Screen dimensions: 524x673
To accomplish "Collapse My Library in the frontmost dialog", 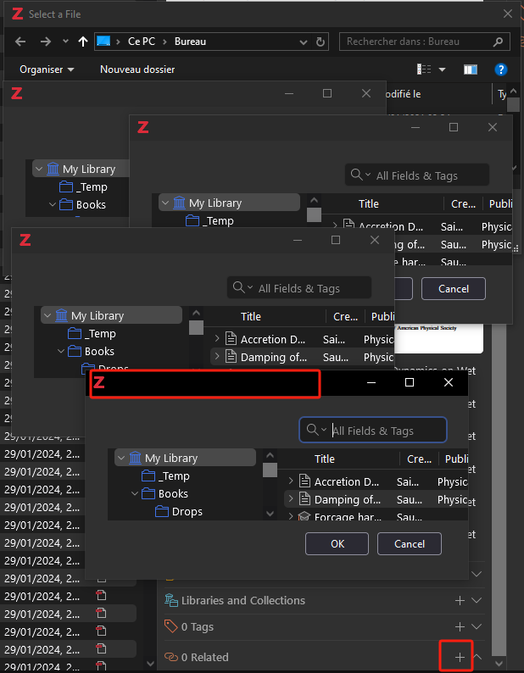I will [121, 458].
